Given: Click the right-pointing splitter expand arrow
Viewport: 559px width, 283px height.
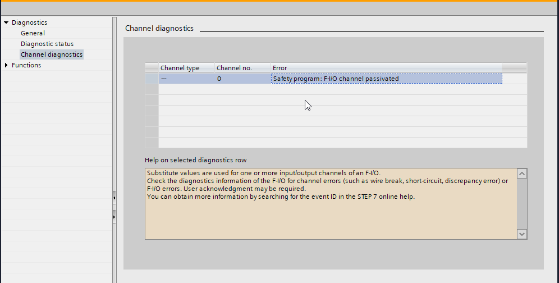Looking at the screenshot, I should coord(114,216).
